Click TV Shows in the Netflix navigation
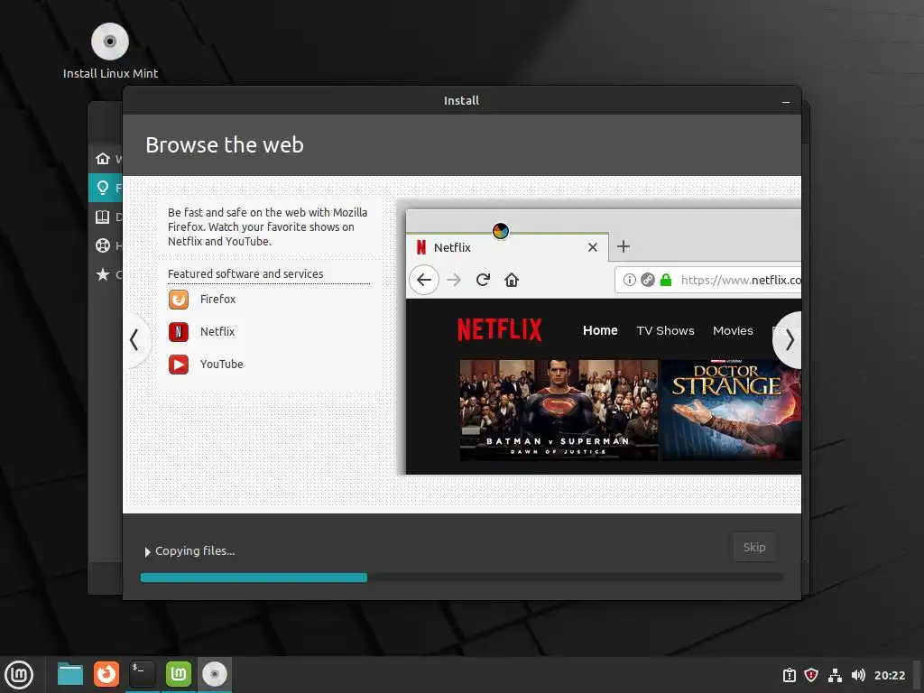The height and width of the screenshot is (693, 924). click(x=665, y=330)
